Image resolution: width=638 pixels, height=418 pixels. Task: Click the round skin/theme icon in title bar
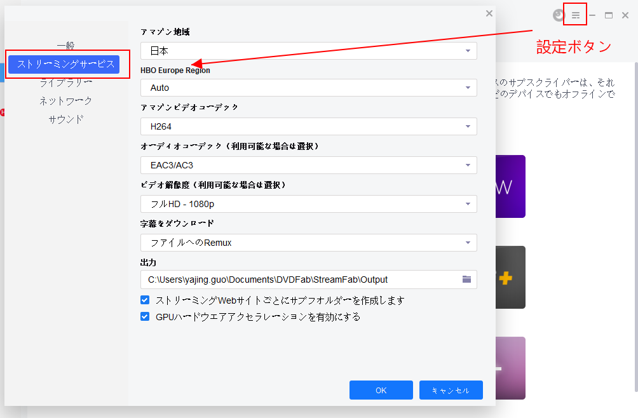coord(559,15)
